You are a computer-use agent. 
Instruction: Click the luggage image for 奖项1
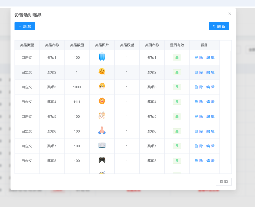(x=102, y=57)
